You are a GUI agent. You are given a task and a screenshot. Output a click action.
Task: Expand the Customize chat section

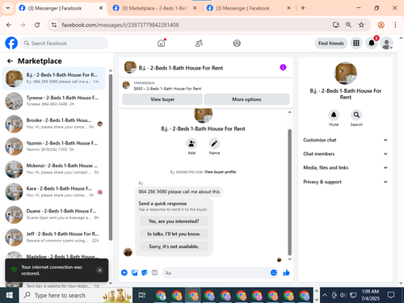(x=345, y=140)
